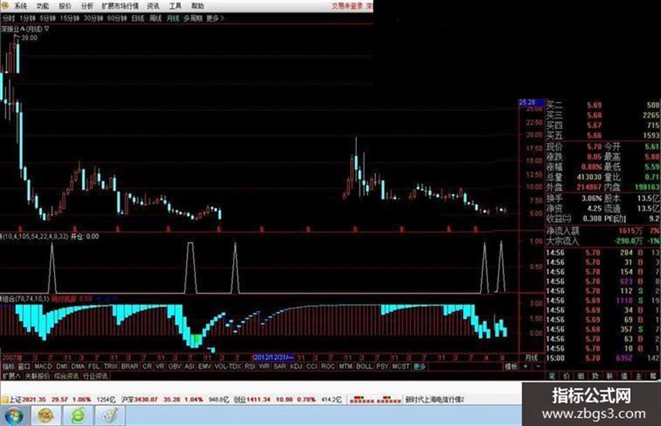This screenshot has width=661, height=426.
Task: Open the 分析 menu
Action: pos(87,6)
